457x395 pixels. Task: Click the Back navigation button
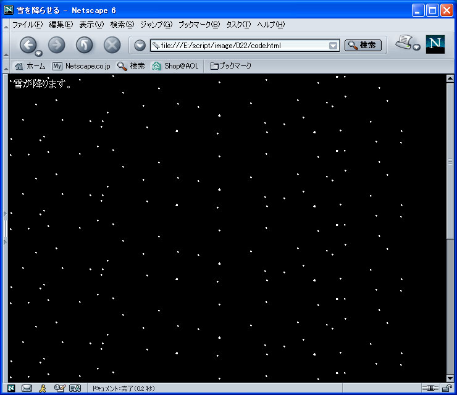(x=28, y=45)
